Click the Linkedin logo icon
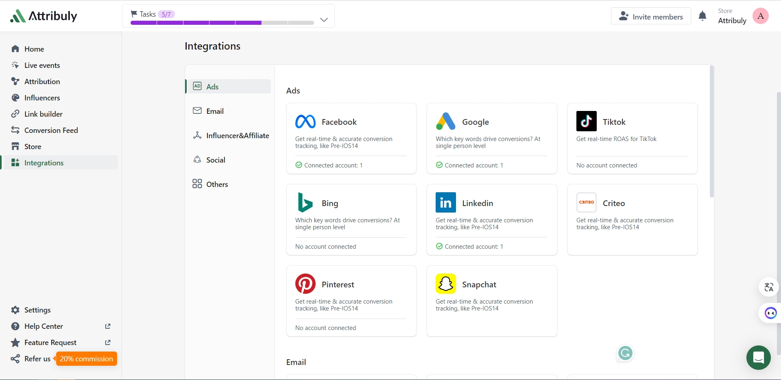The height and width of the screenshot is (380, 781). [x=445, y=202]
